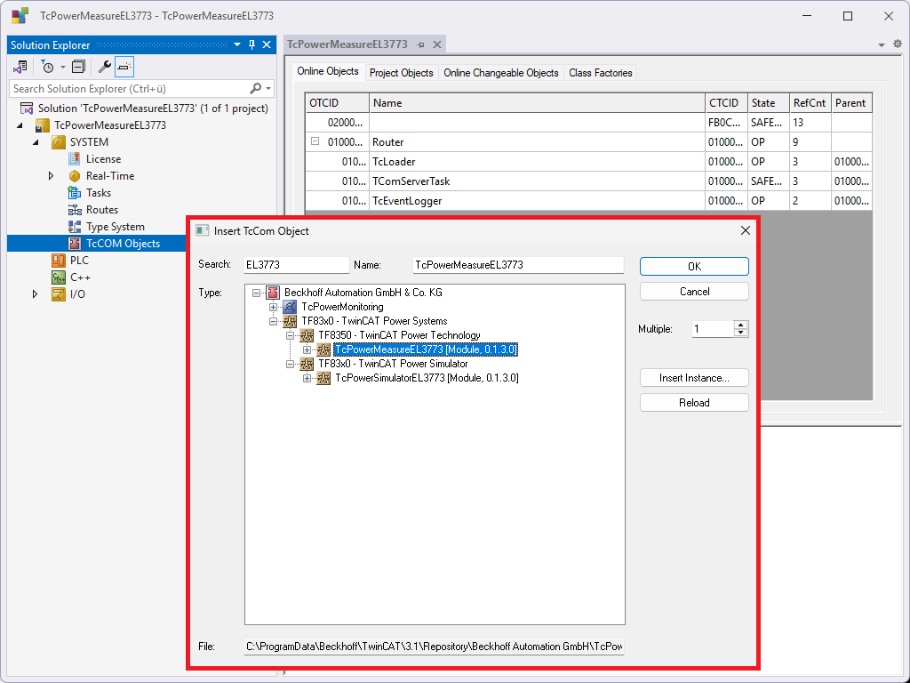Select the Type System node icon
This screenshot has width=910, height=683.
pos(75,227)
